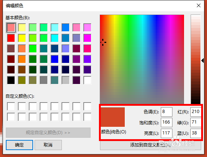Click inside the rainbow color spectrum field
Image resolution: width=207 pixels, height=157 pixels.
click(142, 59)
